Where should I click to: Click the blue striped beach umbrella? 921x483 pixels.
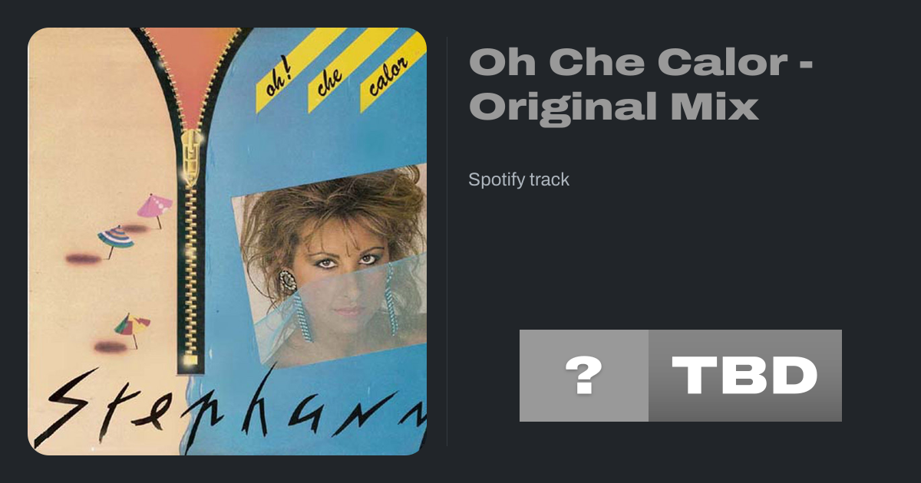click(x=115, y=241)
